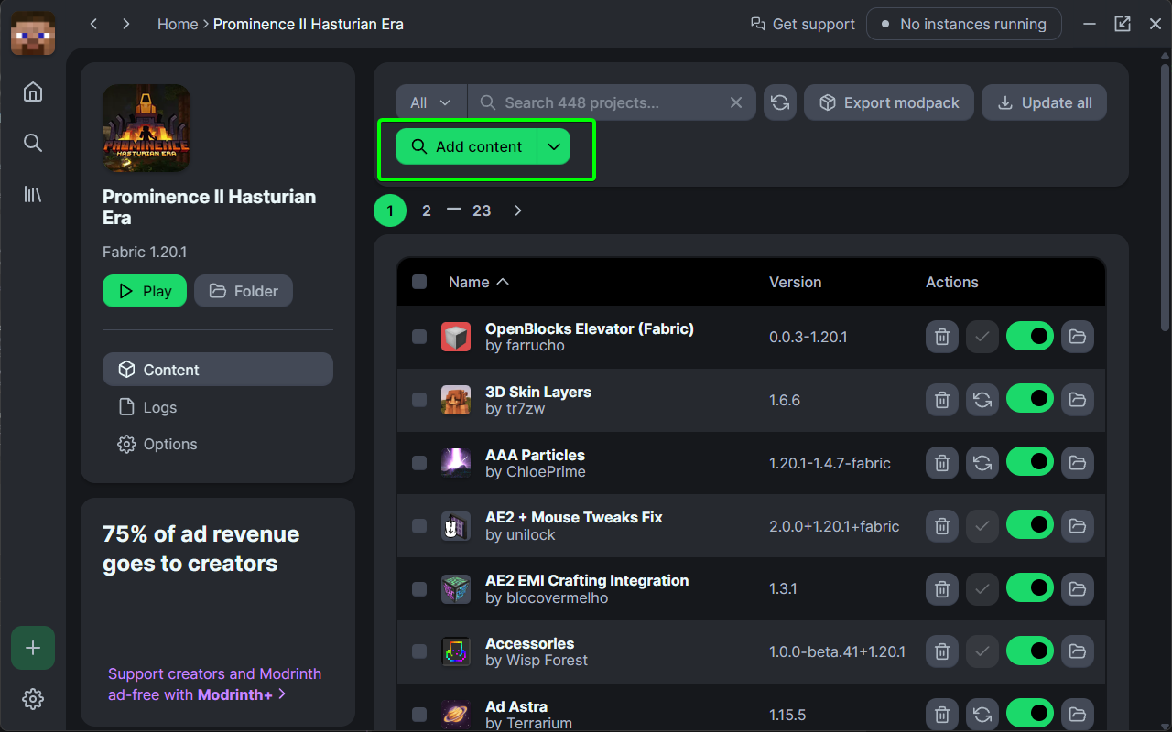Go to page 2
The image size is (1172, 732).
(427, 210)
